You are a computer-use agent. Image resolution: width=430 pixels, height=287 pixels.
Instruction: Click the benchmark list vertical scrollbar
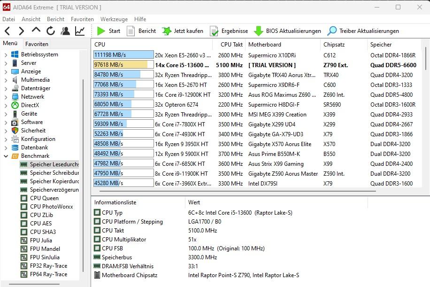click(426, 58)
